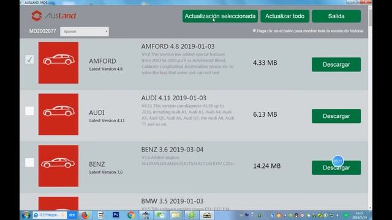The height and width of the screenshot is (220, 392).
Task: Select the device ID MD2002077 text
Action: 42,31
